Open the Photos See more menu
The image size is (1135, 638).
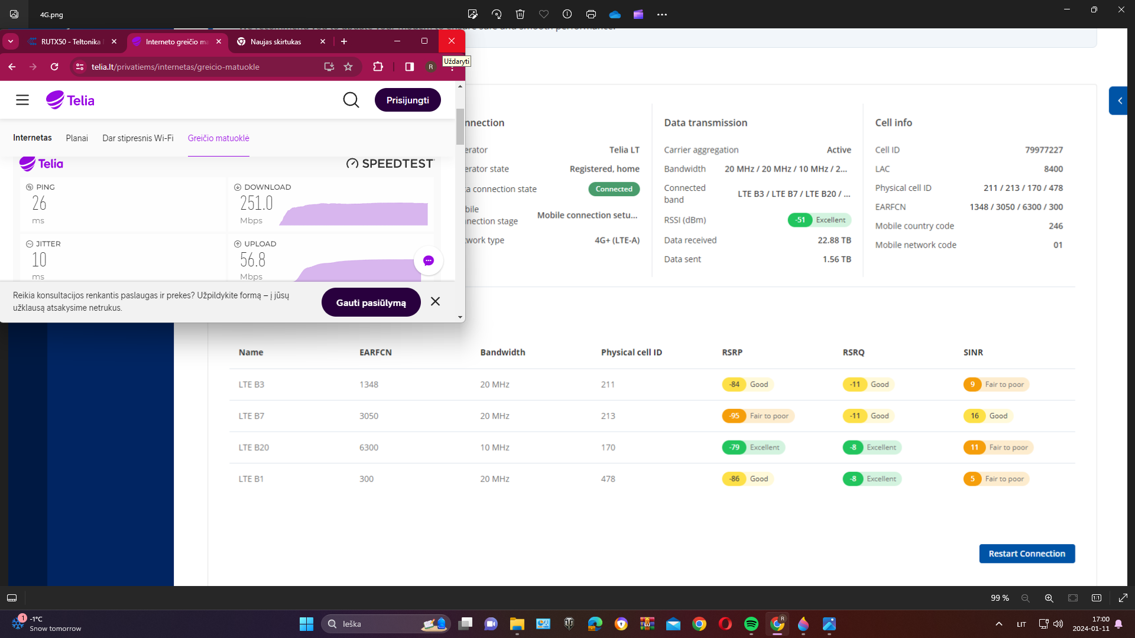[662, 14]
